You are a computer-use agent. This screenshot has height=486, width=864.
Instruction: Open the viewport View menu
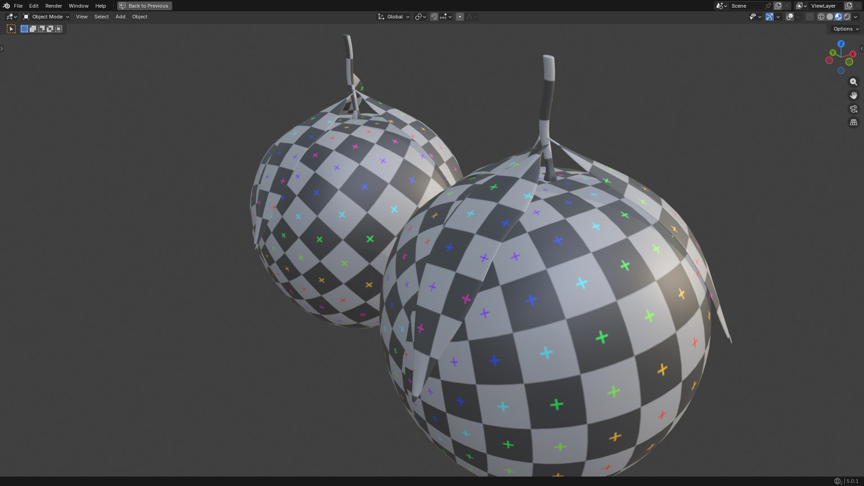click(81, 17)
